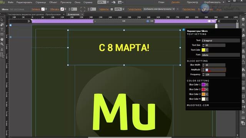Click the Text input field with С 8 марта!
246x138 pixels.
221,41
